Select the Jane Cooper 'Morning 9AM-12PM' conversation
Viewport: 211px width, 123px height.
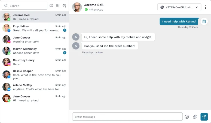(x=35, y=40)
